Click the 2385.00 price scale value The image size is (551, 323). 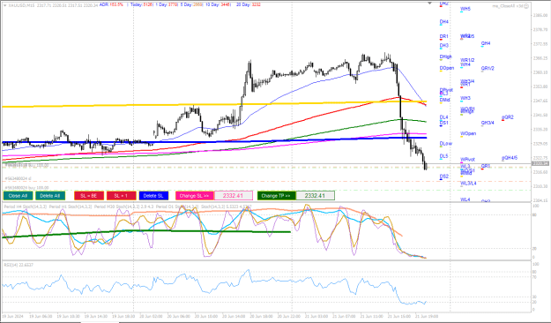pyautogui.click(x=540, y=16)
